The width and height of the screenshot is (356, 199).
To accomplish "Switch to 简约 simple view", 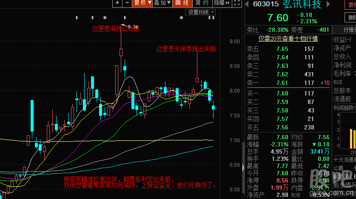I will 202,3.
